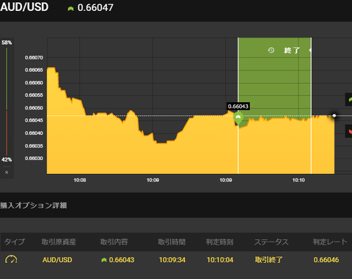The width and height of the screenshot is (352, 279).
Task: Click the 0.66050 price axis label
Action: [34, 108]
